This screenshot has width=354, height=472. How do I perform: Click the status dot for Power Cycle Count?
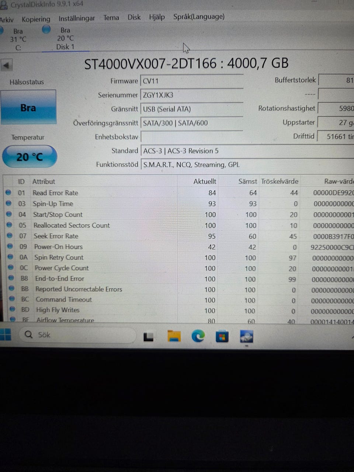[11, 267]
